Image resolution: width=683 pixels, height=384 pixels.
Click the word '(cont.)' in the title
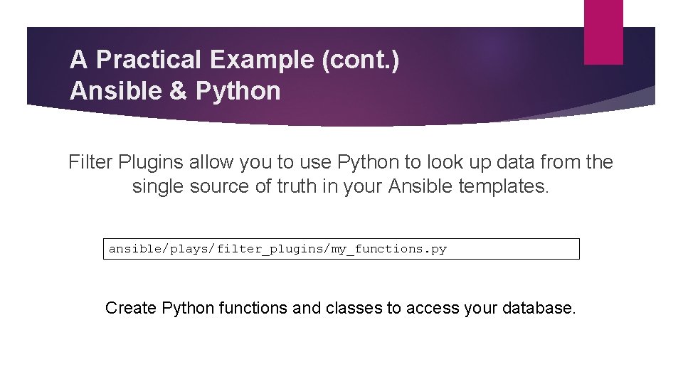[361, 60]
